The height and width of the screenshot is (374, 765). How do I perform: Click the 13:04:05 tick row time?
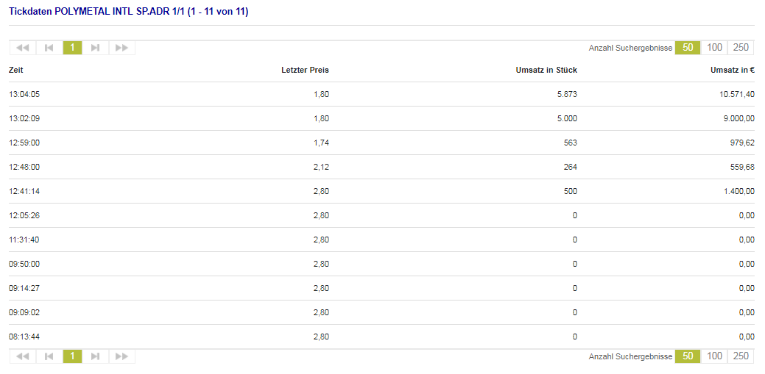click(x=24, y=94)
